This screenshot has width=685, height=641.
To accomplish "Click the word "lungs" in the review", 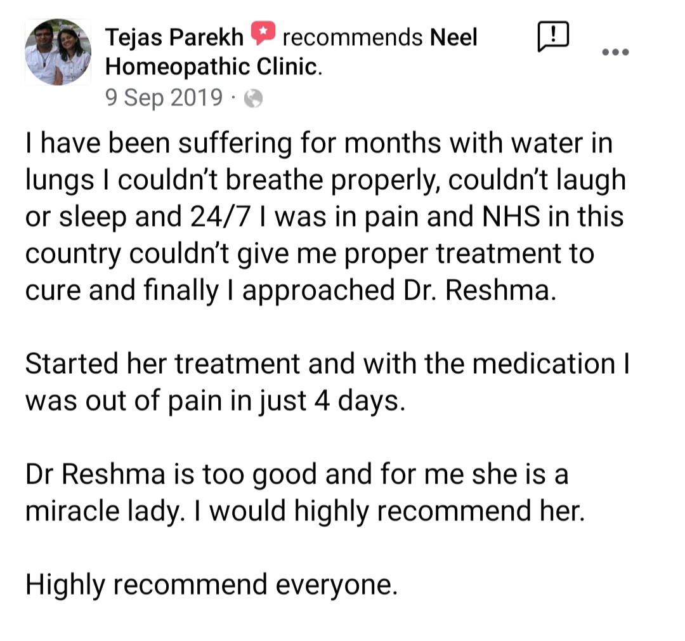I will [x=60, y=181].
